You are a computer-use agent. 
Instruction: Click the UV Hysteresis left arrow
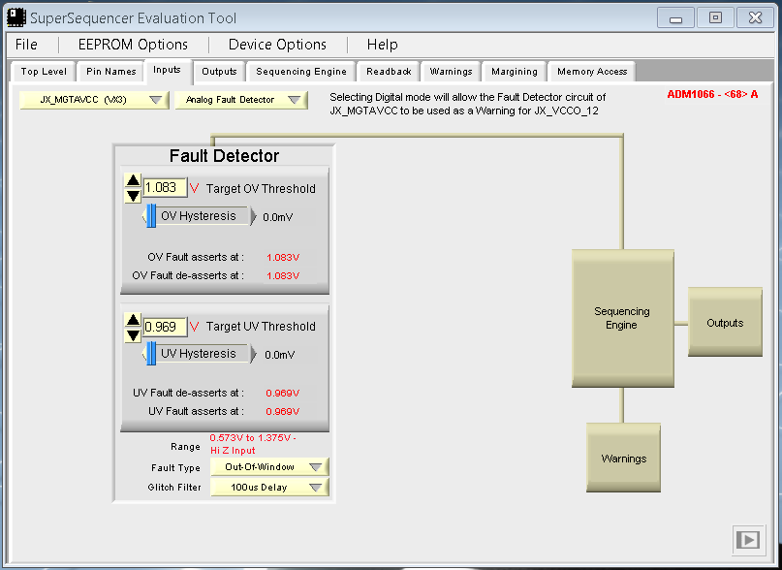pos(144,354)
